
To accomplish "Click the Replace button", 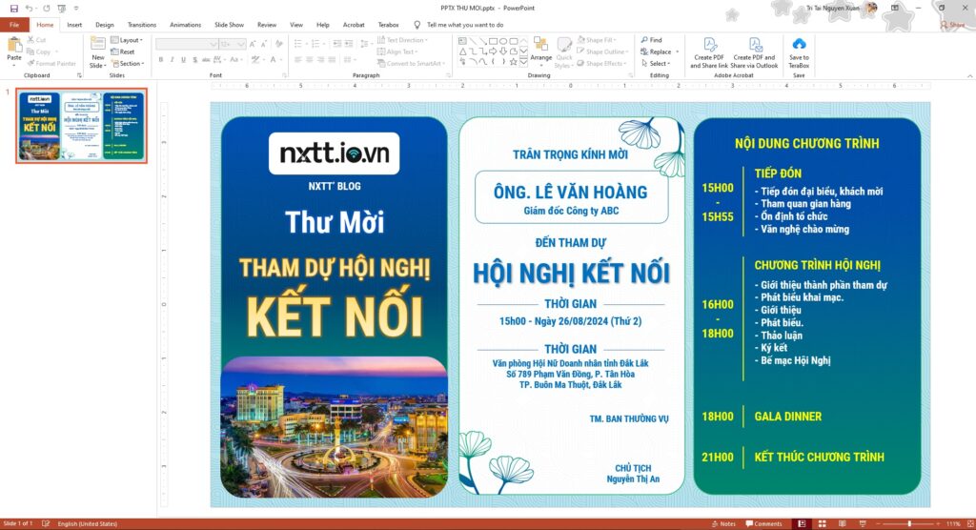I will tap(660, 51).
